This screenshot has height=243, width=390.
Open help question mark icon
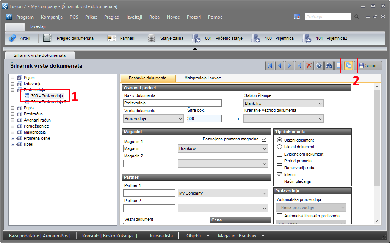[x=319, y=65]
